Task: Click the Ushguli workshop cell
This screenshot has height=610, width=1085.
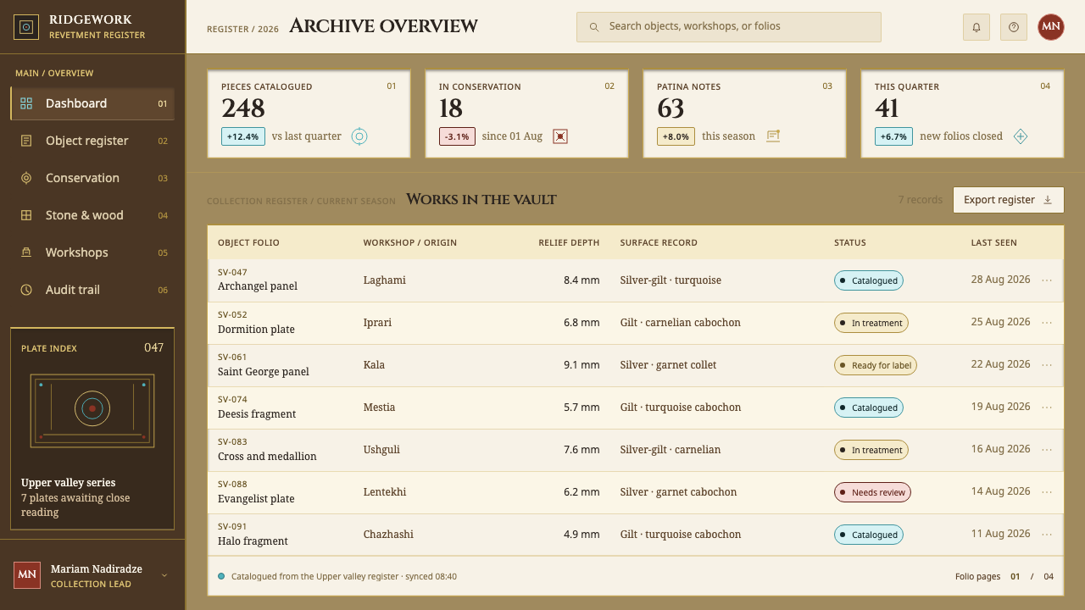Action: 381,450
